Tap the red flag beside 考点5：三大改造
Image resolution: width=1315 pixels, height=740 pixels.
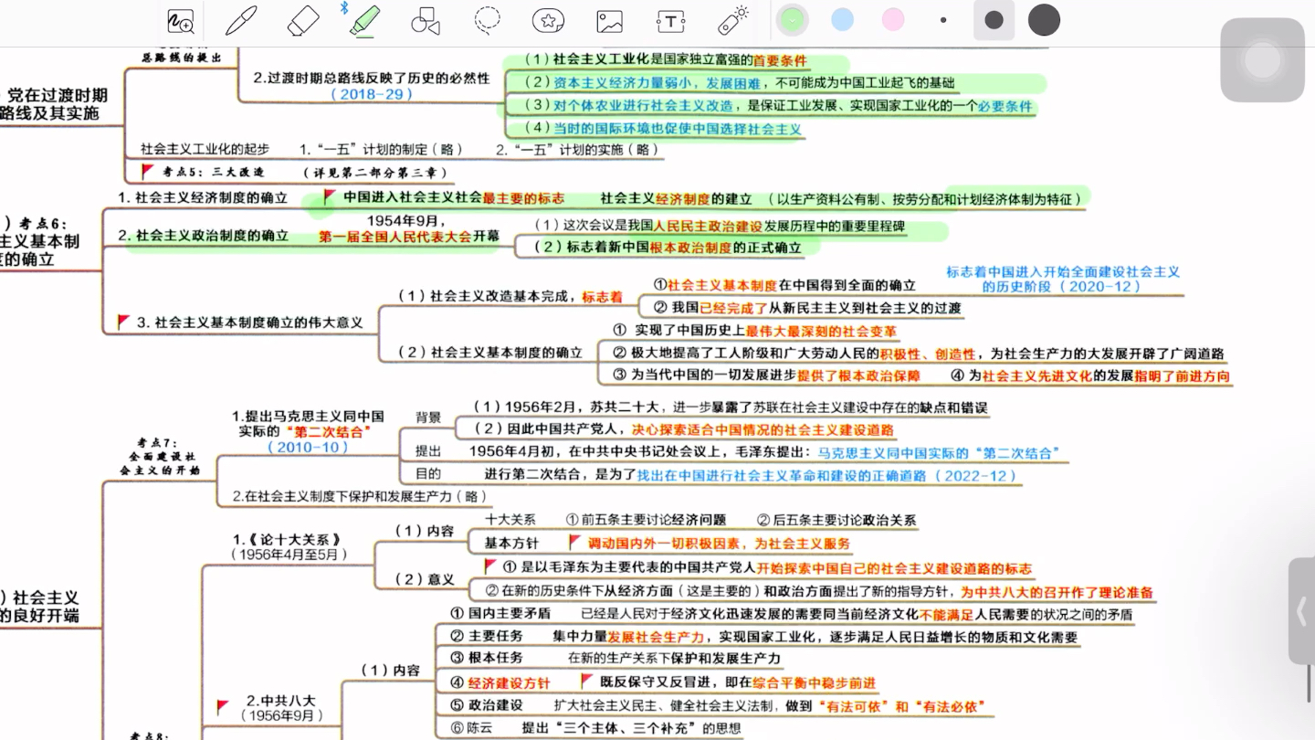tap(148, 171)
